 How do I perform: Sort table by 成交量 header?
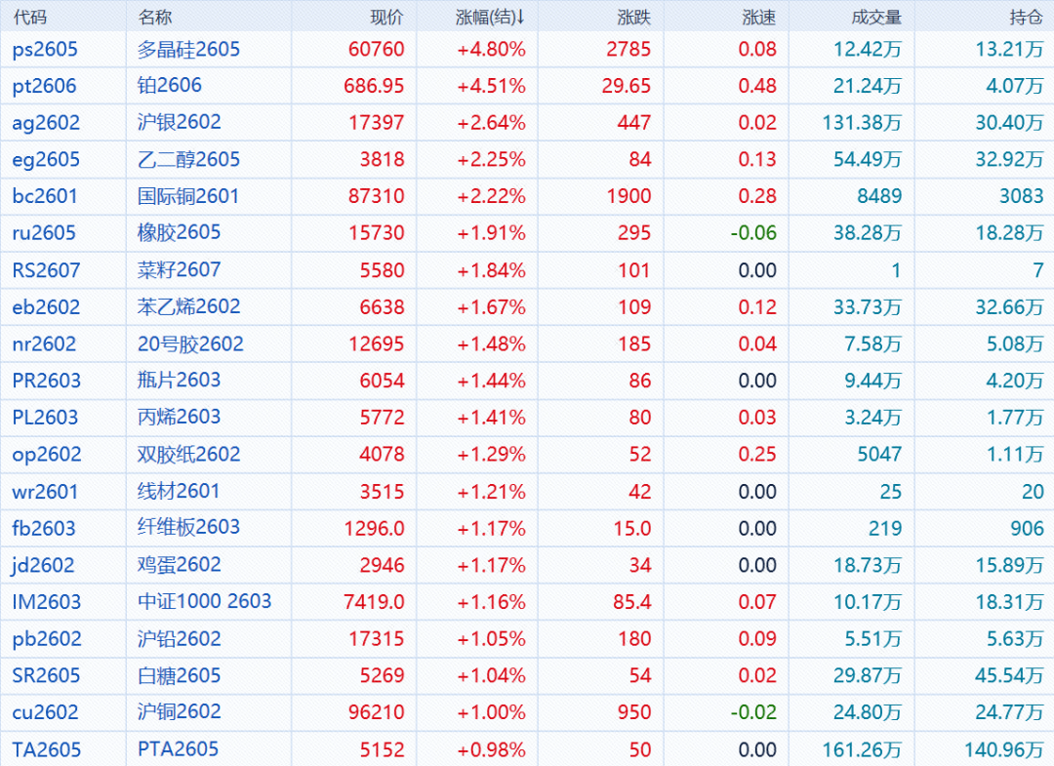point(875,17)
